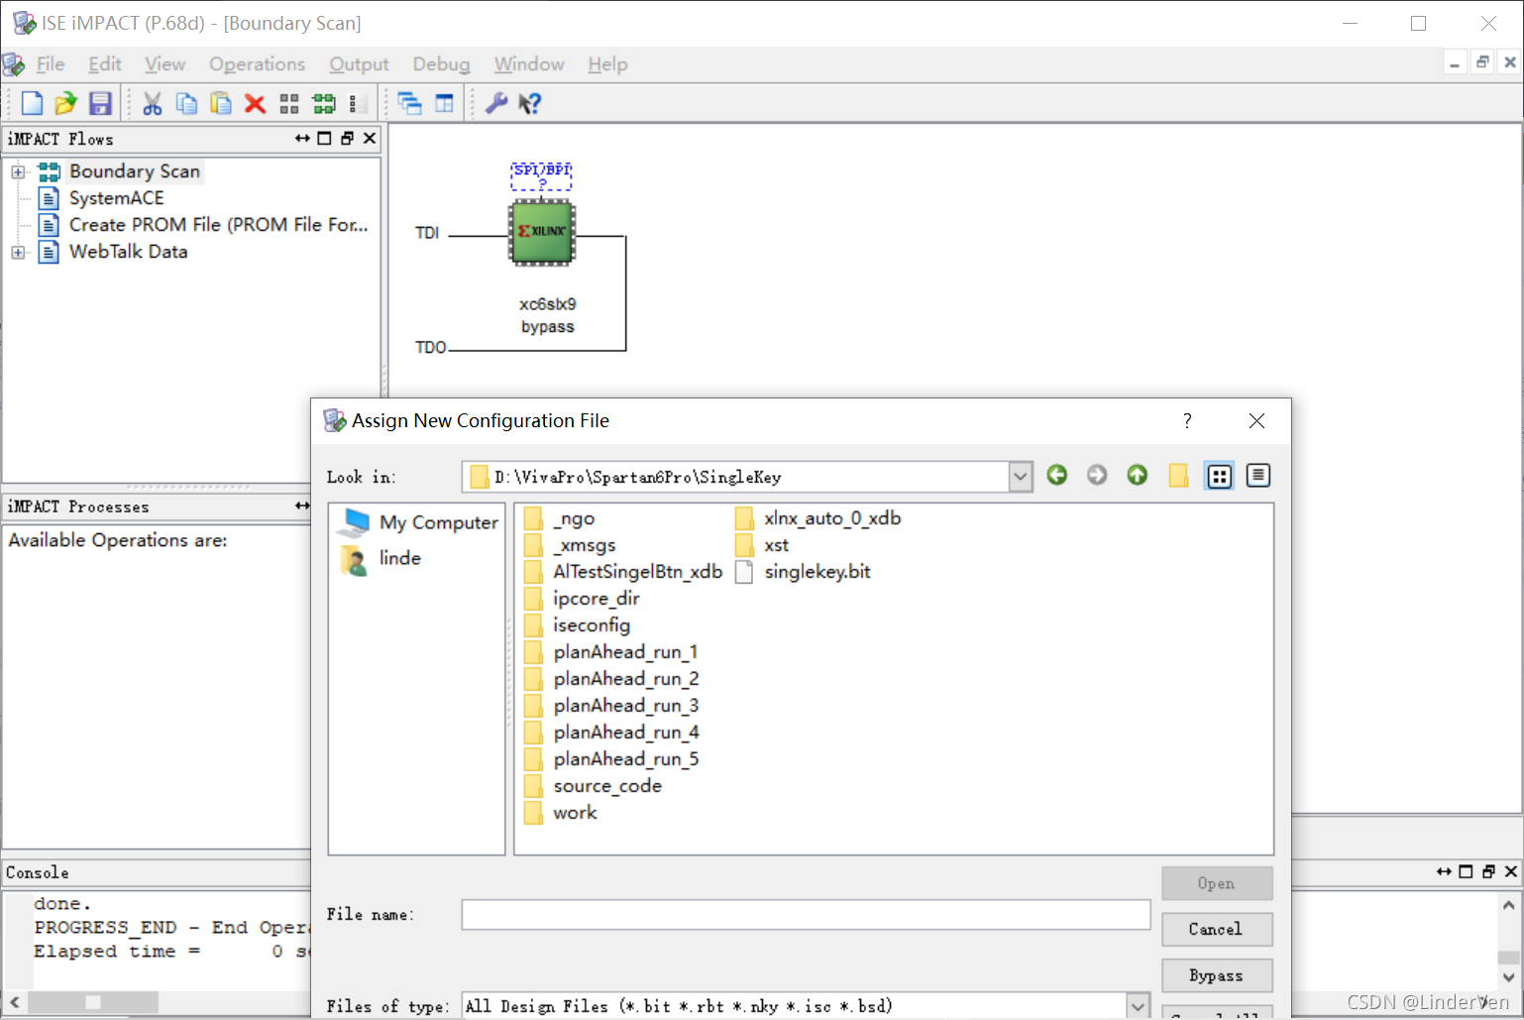The height and width of the screenshot is (1020, 1524).
Task: Open the Window menu
Action: (x=529, y=64)
